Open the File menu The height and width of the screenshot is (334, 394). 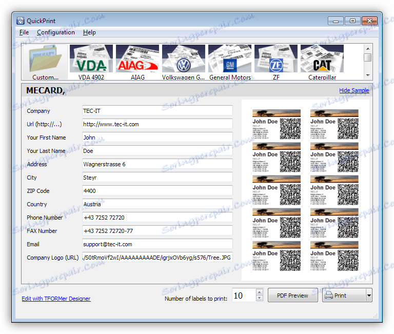24,32
